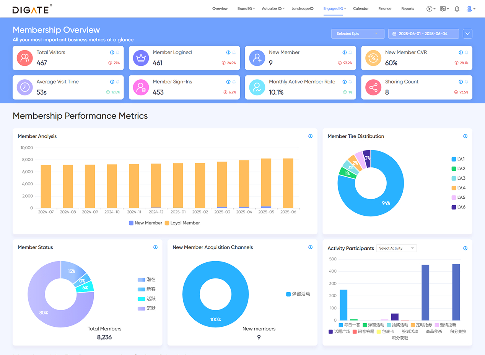The width and height of the screenshot is (485, 355).
Task: Show info for the Sharing Count card
Action: point(461,82)
